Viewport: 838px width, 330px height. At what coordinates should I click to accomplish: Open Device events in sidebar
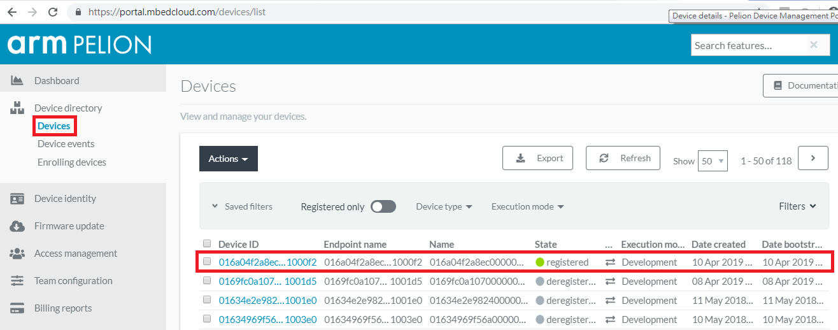pyautogui.click(x=66, y=144)
